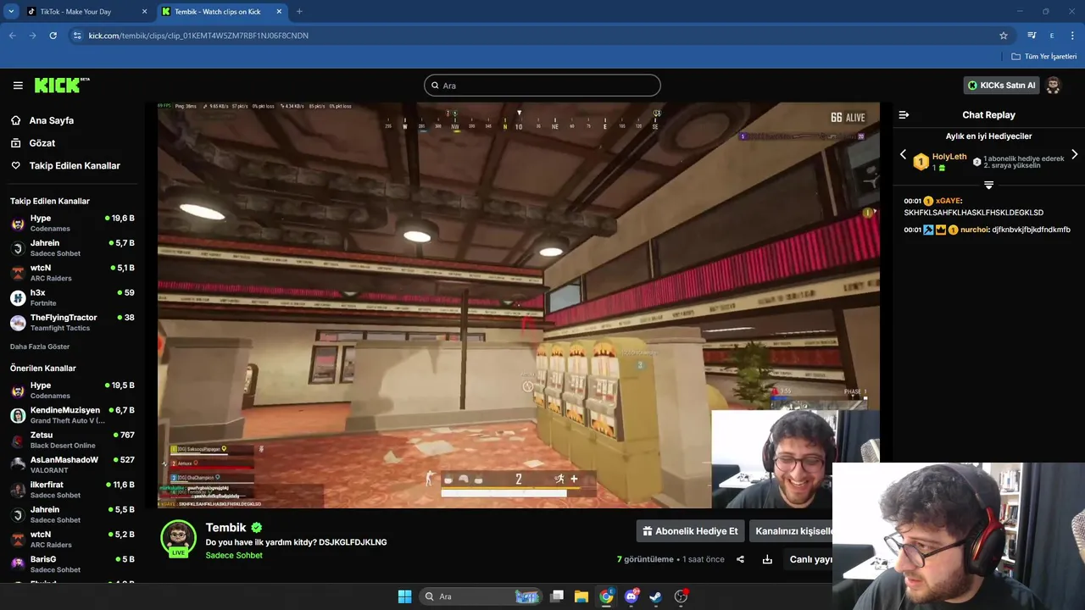1085x610 pixels.
Task: Click xGAYE username in chat
Action: pyautogui.click(x=949, y=202)
